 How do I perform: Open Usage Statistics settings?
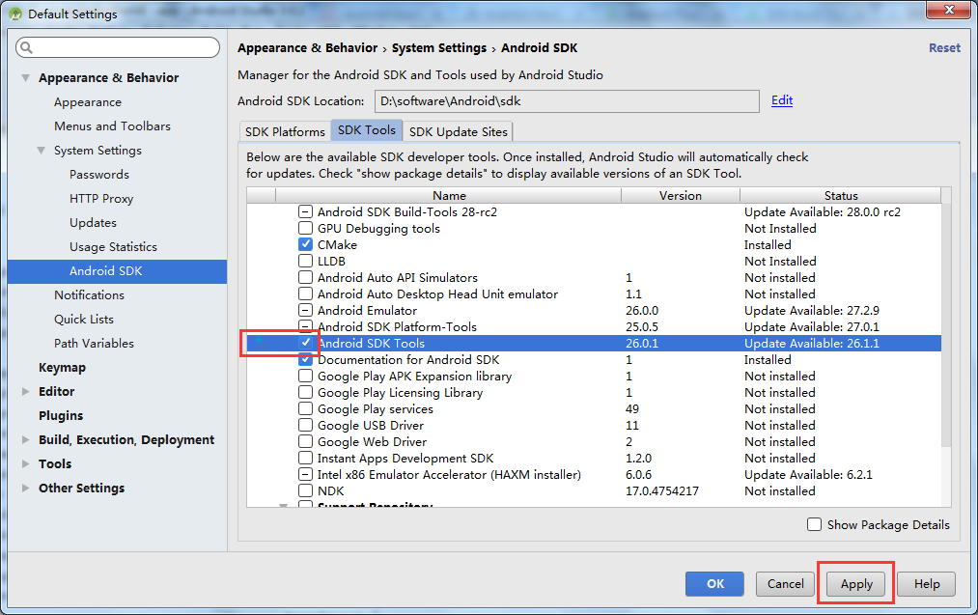pyautogui.click(x=113, y=247)
